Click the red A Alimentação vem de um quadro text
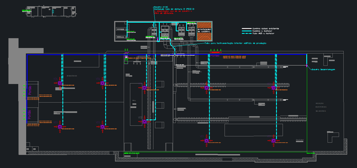 [x=173, y=11]
